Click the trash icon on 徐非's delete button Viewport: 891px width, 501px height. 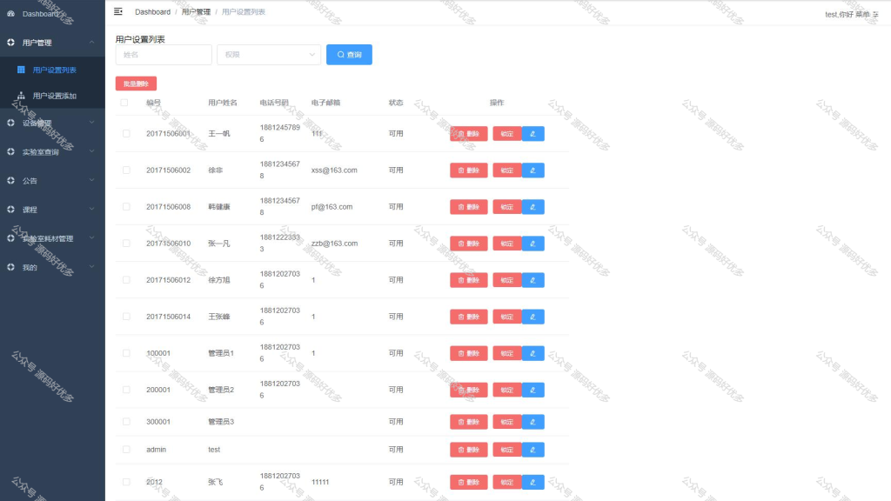point(461,170)
